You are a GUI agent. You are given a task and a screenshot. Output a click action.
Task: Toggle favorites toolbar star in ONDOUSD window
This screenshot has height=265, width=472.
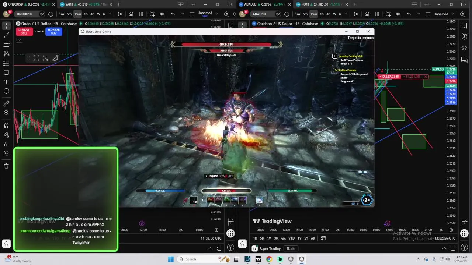tap(6, 243)
